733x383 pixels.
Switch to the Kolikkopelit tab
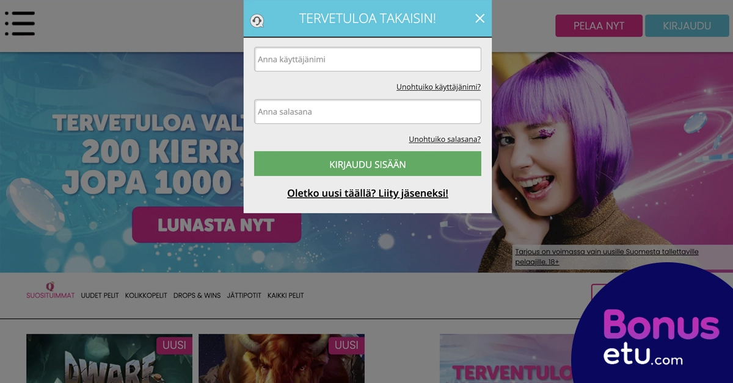click(x=146, y=295)
